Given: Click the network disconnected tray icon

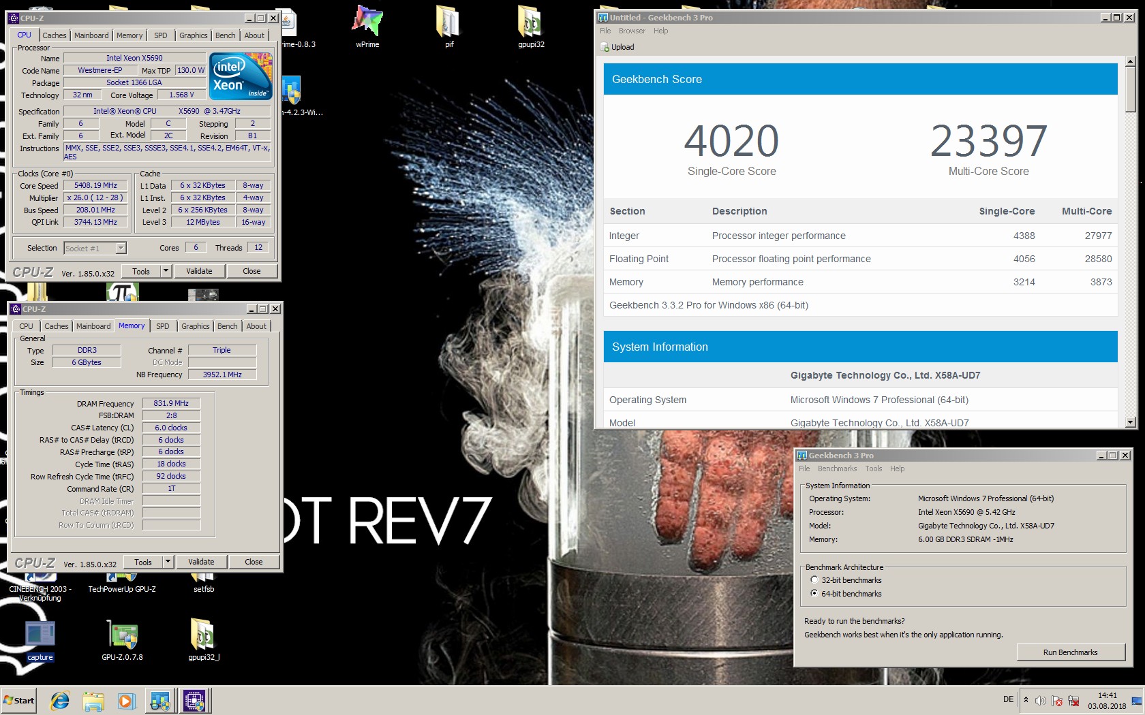Looking at the screenshot, I should click(x=1073, y=701).
